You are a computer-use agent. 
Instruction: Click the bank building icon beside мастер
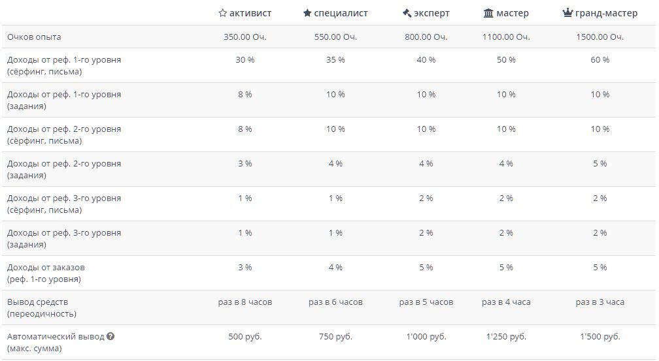(488, 13)
